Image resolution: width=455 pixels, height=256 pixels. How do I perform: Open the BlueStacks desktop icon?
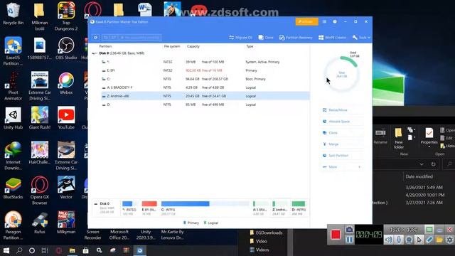[x=13, y=188]
